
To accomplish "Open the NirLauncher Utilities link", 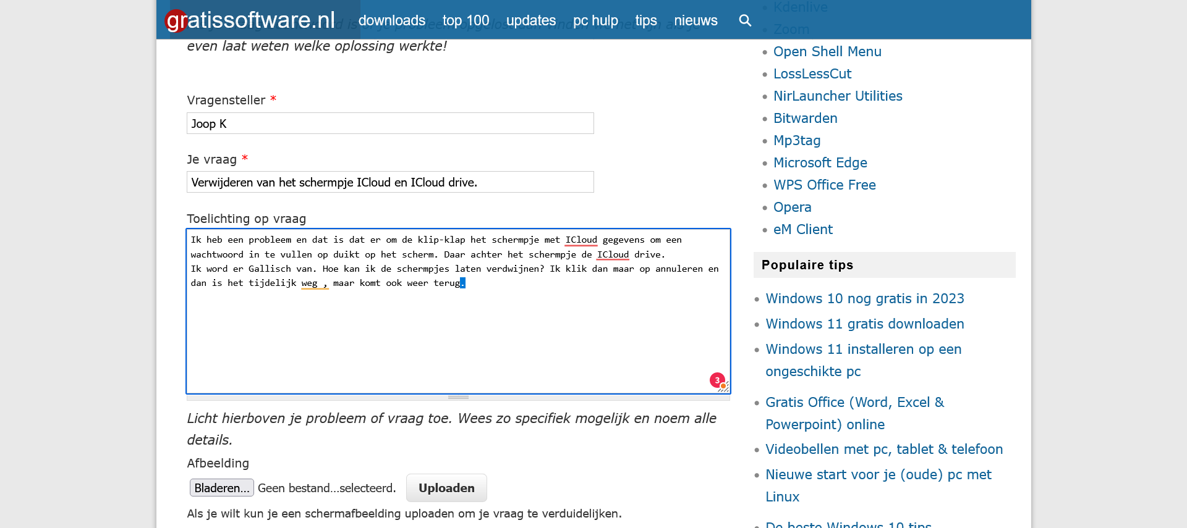I will point(837,96).
